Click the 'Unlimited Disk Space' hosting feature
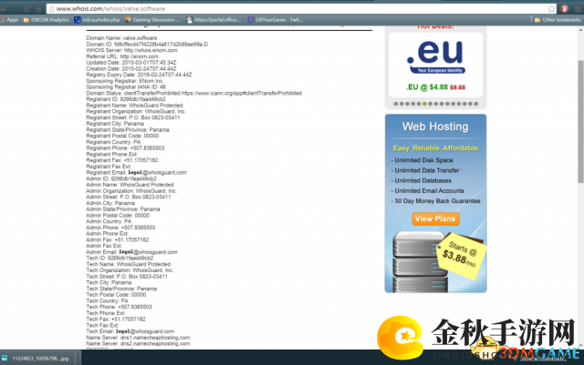 click(423, 160)
